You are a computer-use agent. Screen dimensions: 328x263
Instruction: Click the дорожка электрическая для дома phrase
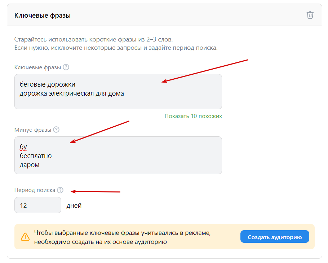[x=72, y=94]
